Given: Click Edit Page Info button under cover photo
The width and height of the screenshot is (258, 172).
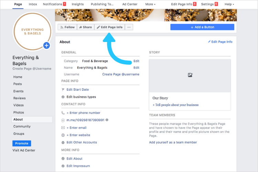Looking at the screenshot, I should tap(110, 27).
